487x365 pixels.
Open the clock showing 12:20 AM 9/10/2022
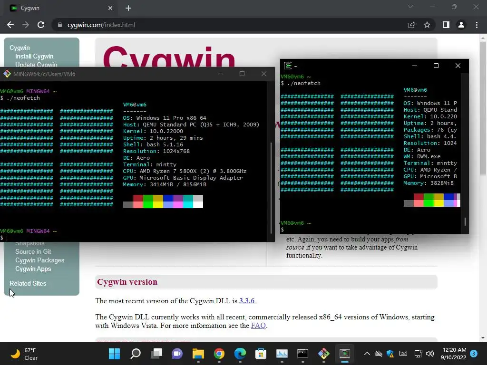[453, 354]
